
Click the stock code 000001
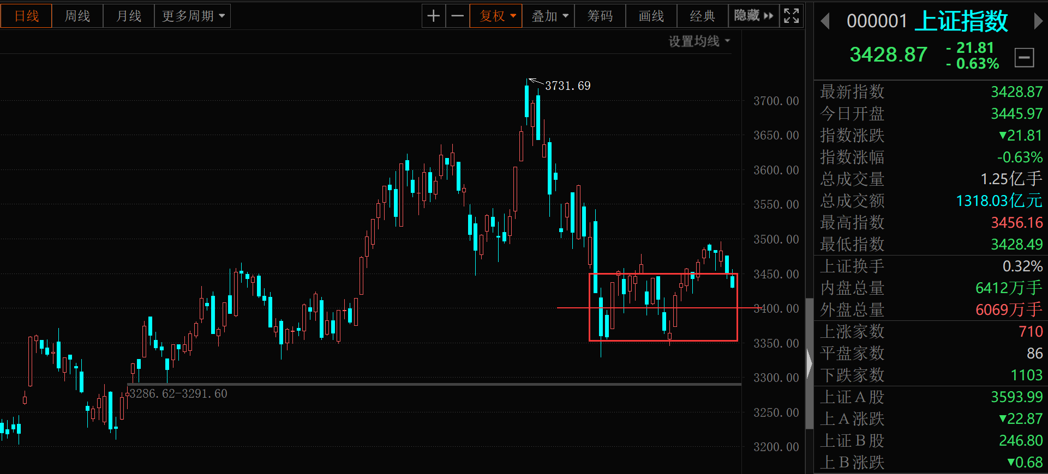click(x=877, y=21)
